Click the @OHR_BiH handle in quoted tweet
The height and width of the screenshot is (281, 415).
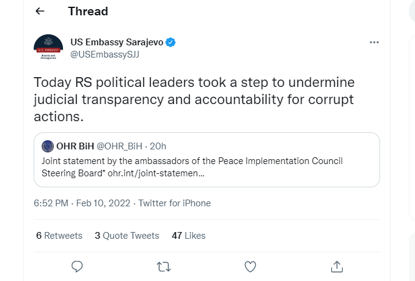119,146
